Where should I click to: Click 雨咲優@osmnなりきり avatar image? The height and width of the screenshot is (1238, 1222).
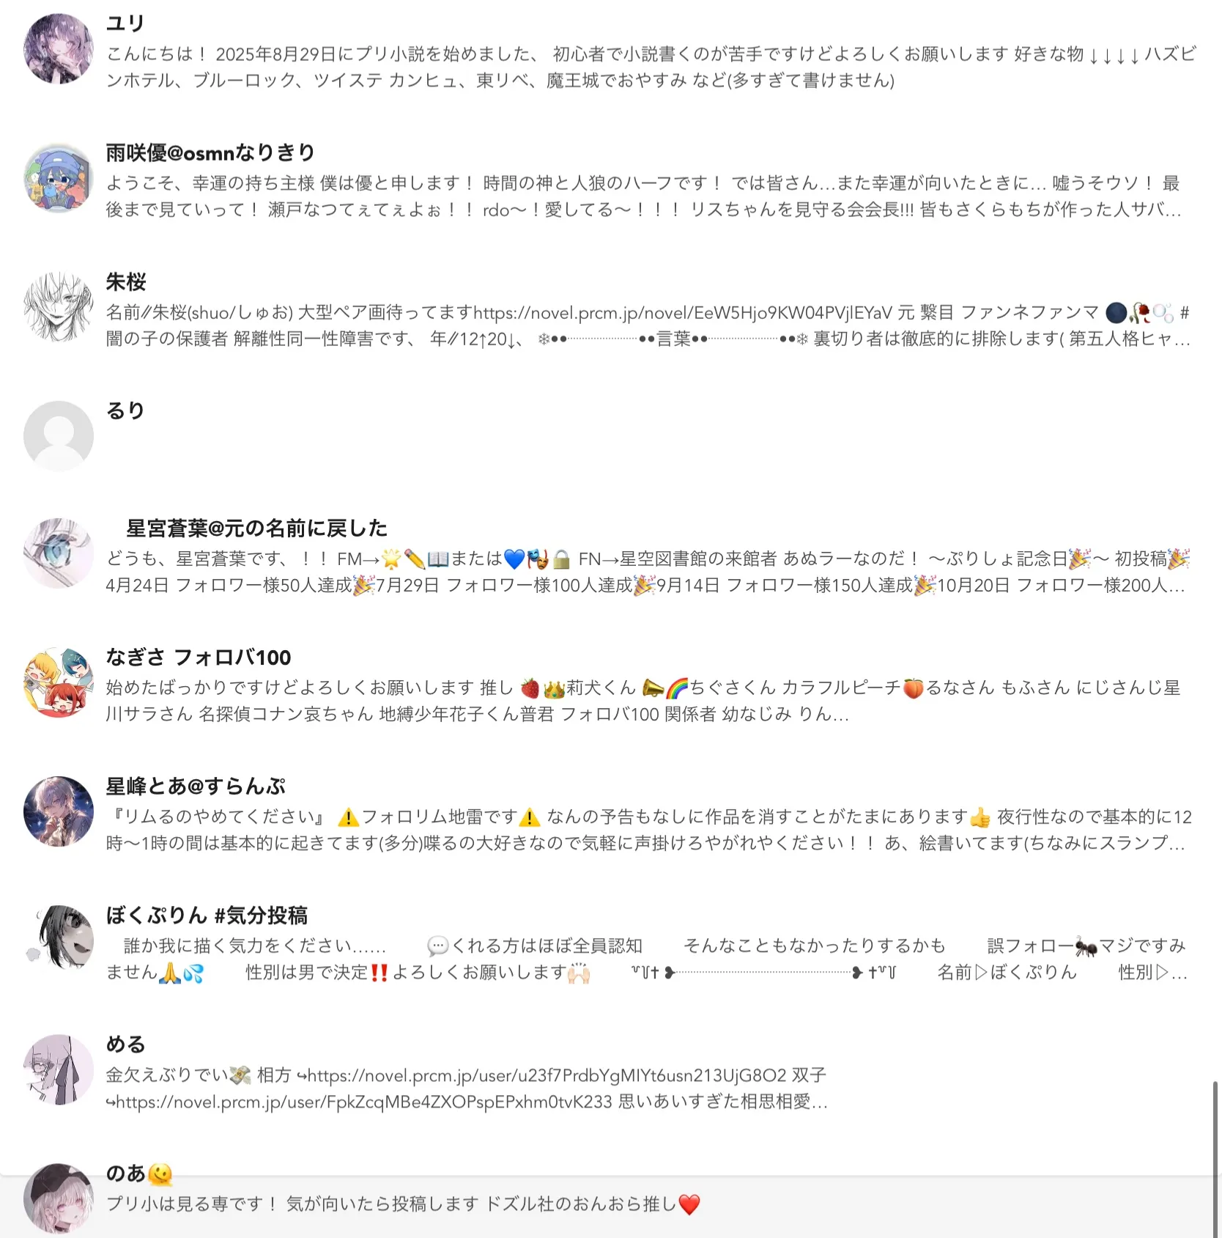pos(59,178)
